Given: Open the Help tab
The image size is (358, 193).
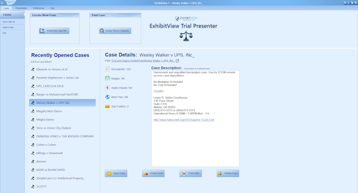Looking at the screenshot, I should pyautogui.click(x=53, y=8).
